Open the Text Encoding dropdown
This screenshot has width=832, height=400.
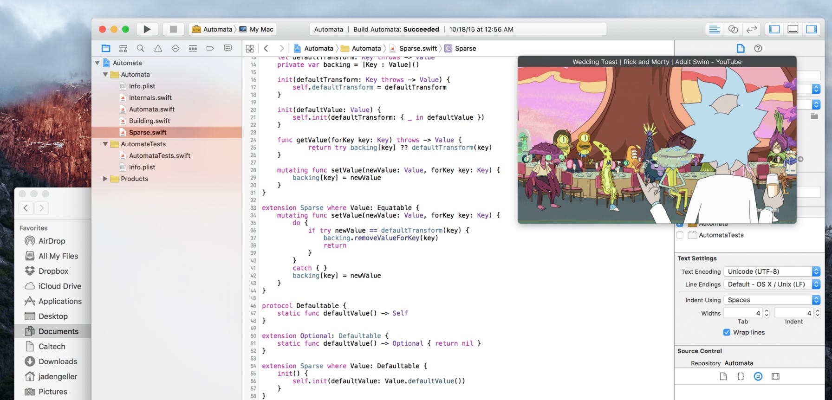click(772, 271)
